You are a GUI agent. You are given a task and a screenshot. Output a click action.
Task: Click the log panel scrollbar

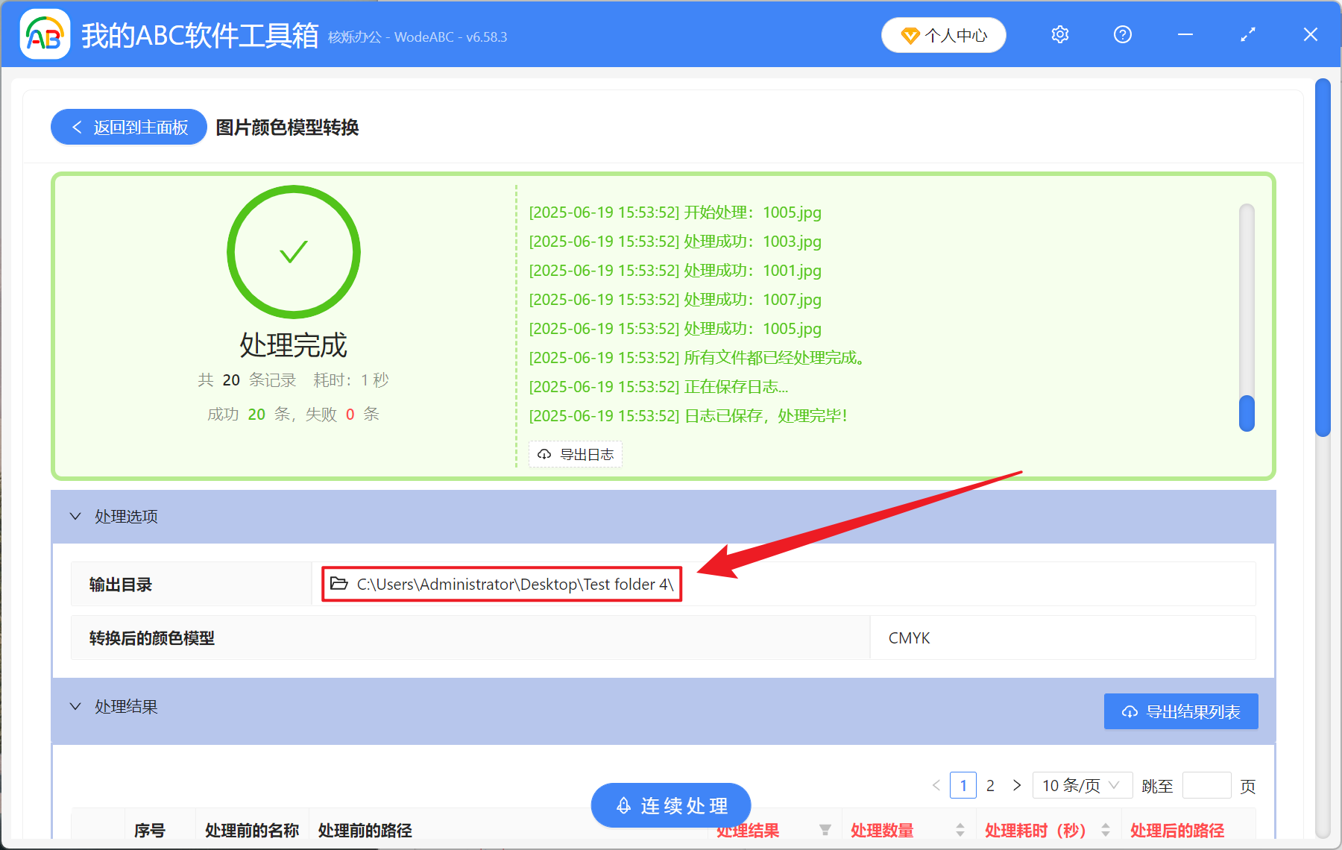(x=1246, y=415)
